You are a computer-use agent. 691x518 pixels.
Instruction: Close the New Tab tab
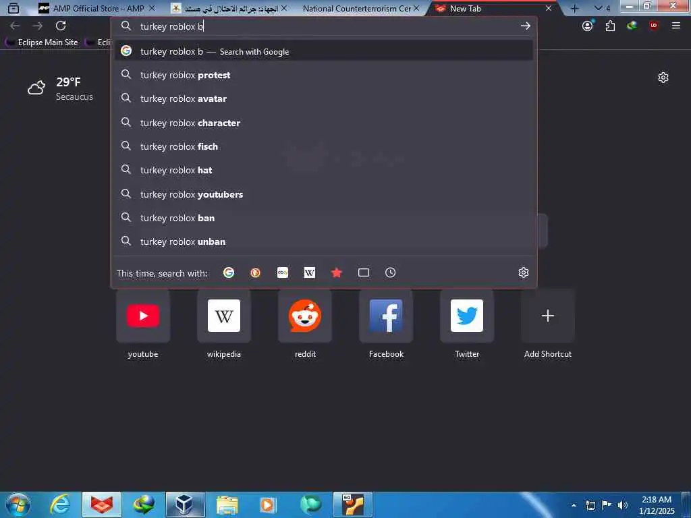[x=549, y=8]
